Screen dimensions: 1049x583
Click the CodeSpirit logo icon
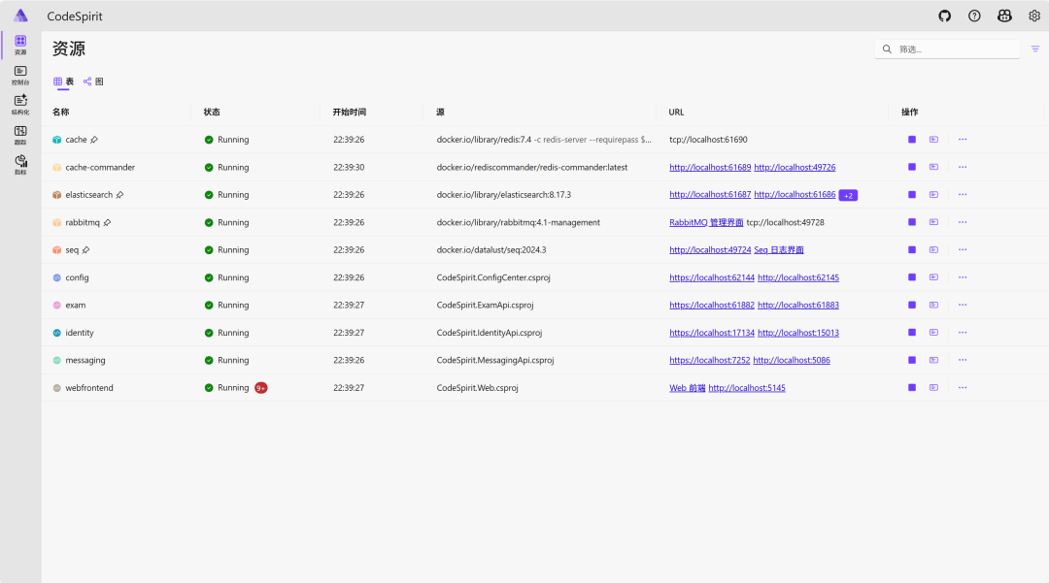(20, 16)
